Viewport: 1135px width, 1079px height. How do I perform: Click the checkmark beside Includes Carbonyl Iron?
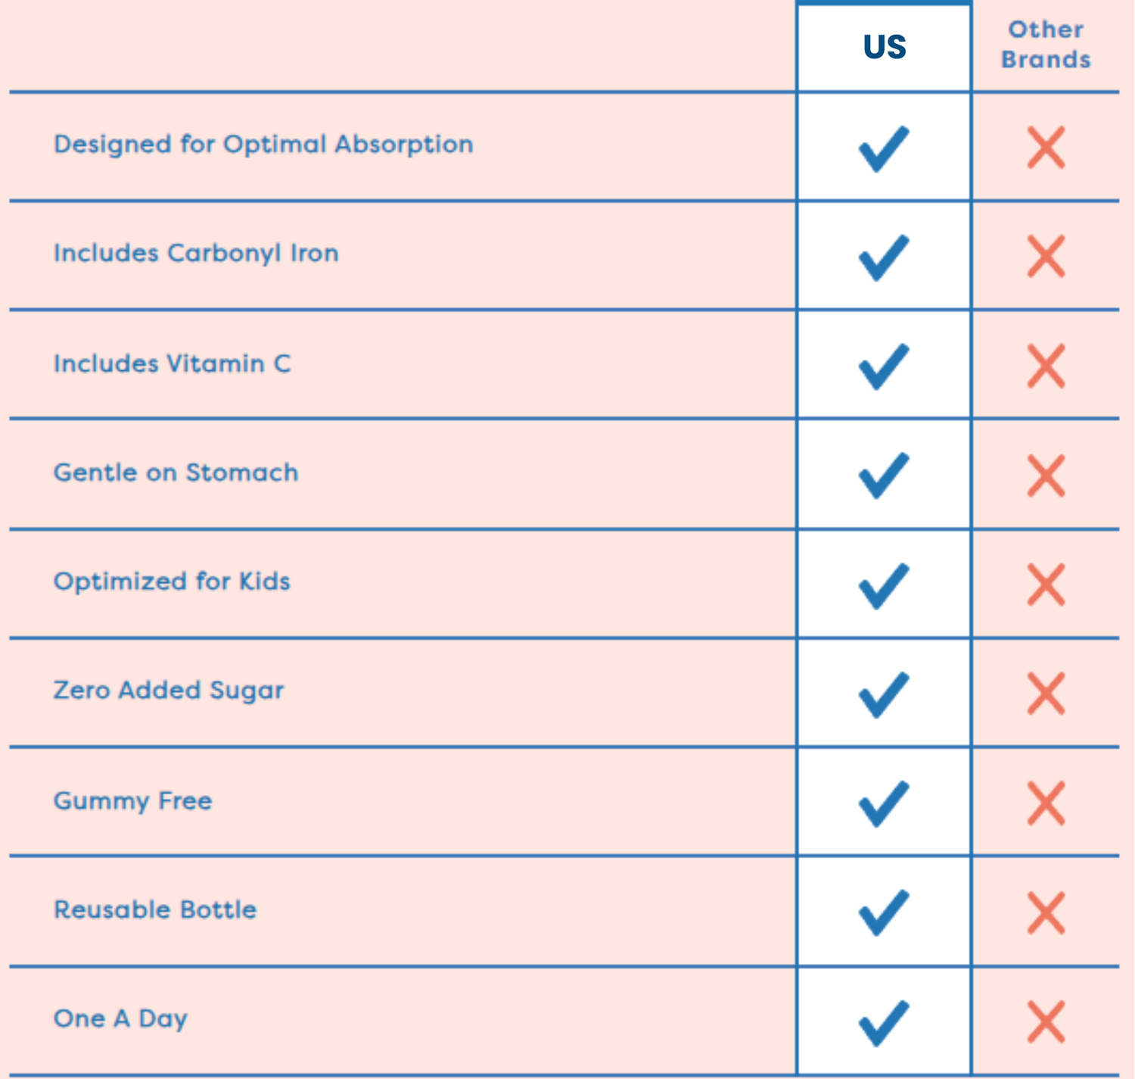tap(883, 257)
